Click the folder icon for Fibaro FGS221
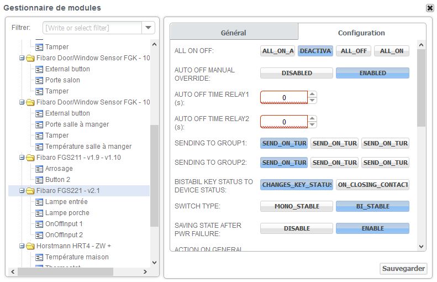Image resolution: width=437 pixels, height=282 pixels. [x=30, y=191]
